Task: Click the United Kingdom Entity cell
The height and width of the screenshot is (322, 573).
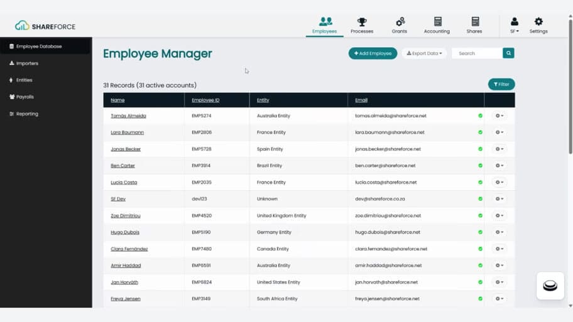Action: point(281,215)
